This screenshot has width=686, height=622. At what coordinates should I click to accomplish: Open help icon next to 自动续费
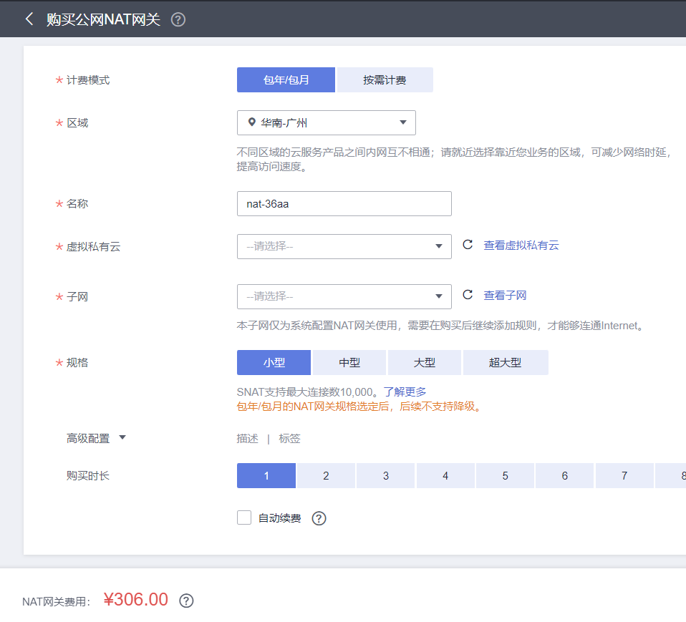tap(319, 518)
